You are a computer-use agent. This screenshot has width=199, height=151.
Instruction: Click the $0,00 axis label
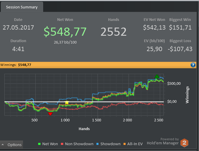pos(172,101)
